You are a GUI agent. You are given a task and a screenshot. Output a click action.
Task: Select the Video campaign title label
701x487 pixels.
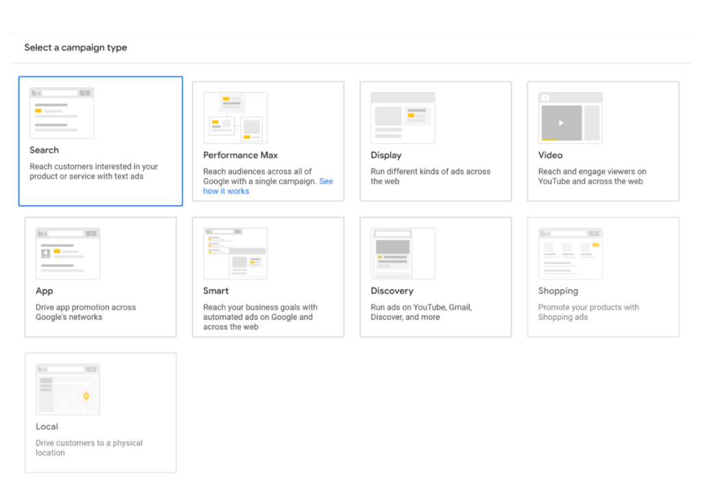click(x=550, y=155)
